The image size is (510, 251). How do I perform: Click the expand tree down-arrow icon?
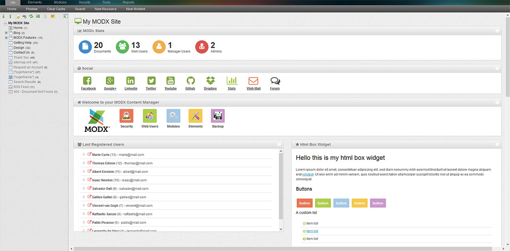[x=4, y=16]
